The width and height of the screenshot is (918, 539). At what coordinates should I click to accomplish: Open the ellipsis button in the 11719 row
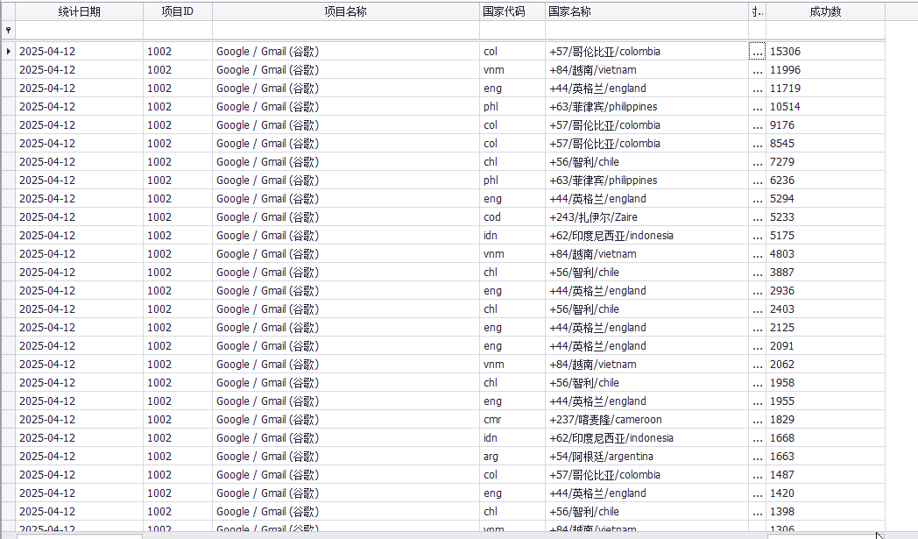(757, 89)
